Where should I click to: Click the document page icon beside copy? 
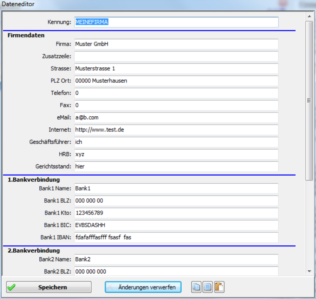(208, 287)
